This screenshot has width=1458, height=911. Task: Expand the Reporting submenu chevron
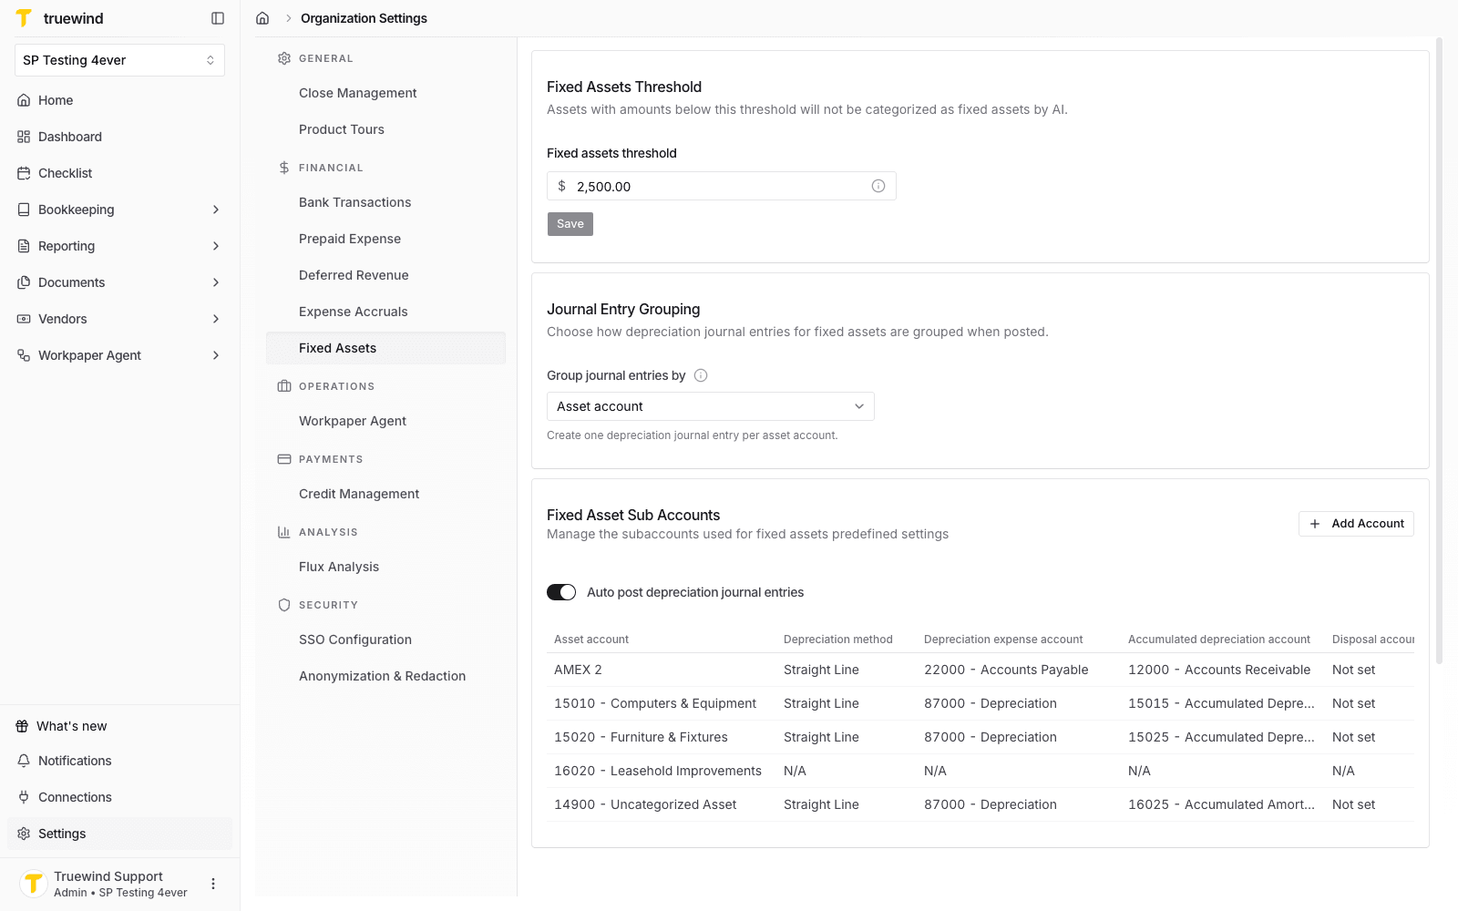coord(216,246)
